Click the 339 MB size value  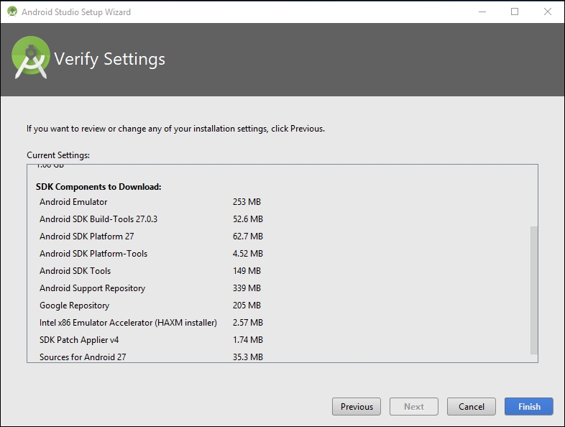pos(247,288)
